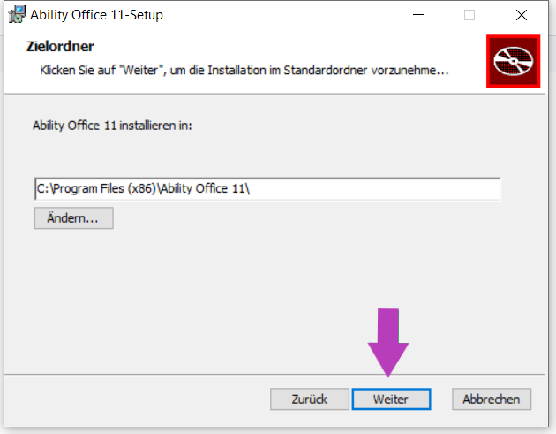Close the setup dialog with the X

coord(522,15)
